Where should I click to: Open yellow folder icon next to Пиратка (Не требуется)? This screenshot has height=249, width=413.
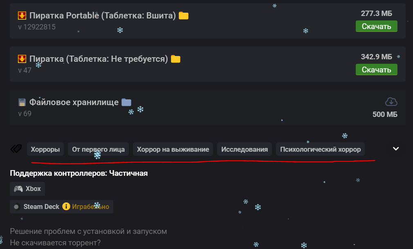pos(175,59)
